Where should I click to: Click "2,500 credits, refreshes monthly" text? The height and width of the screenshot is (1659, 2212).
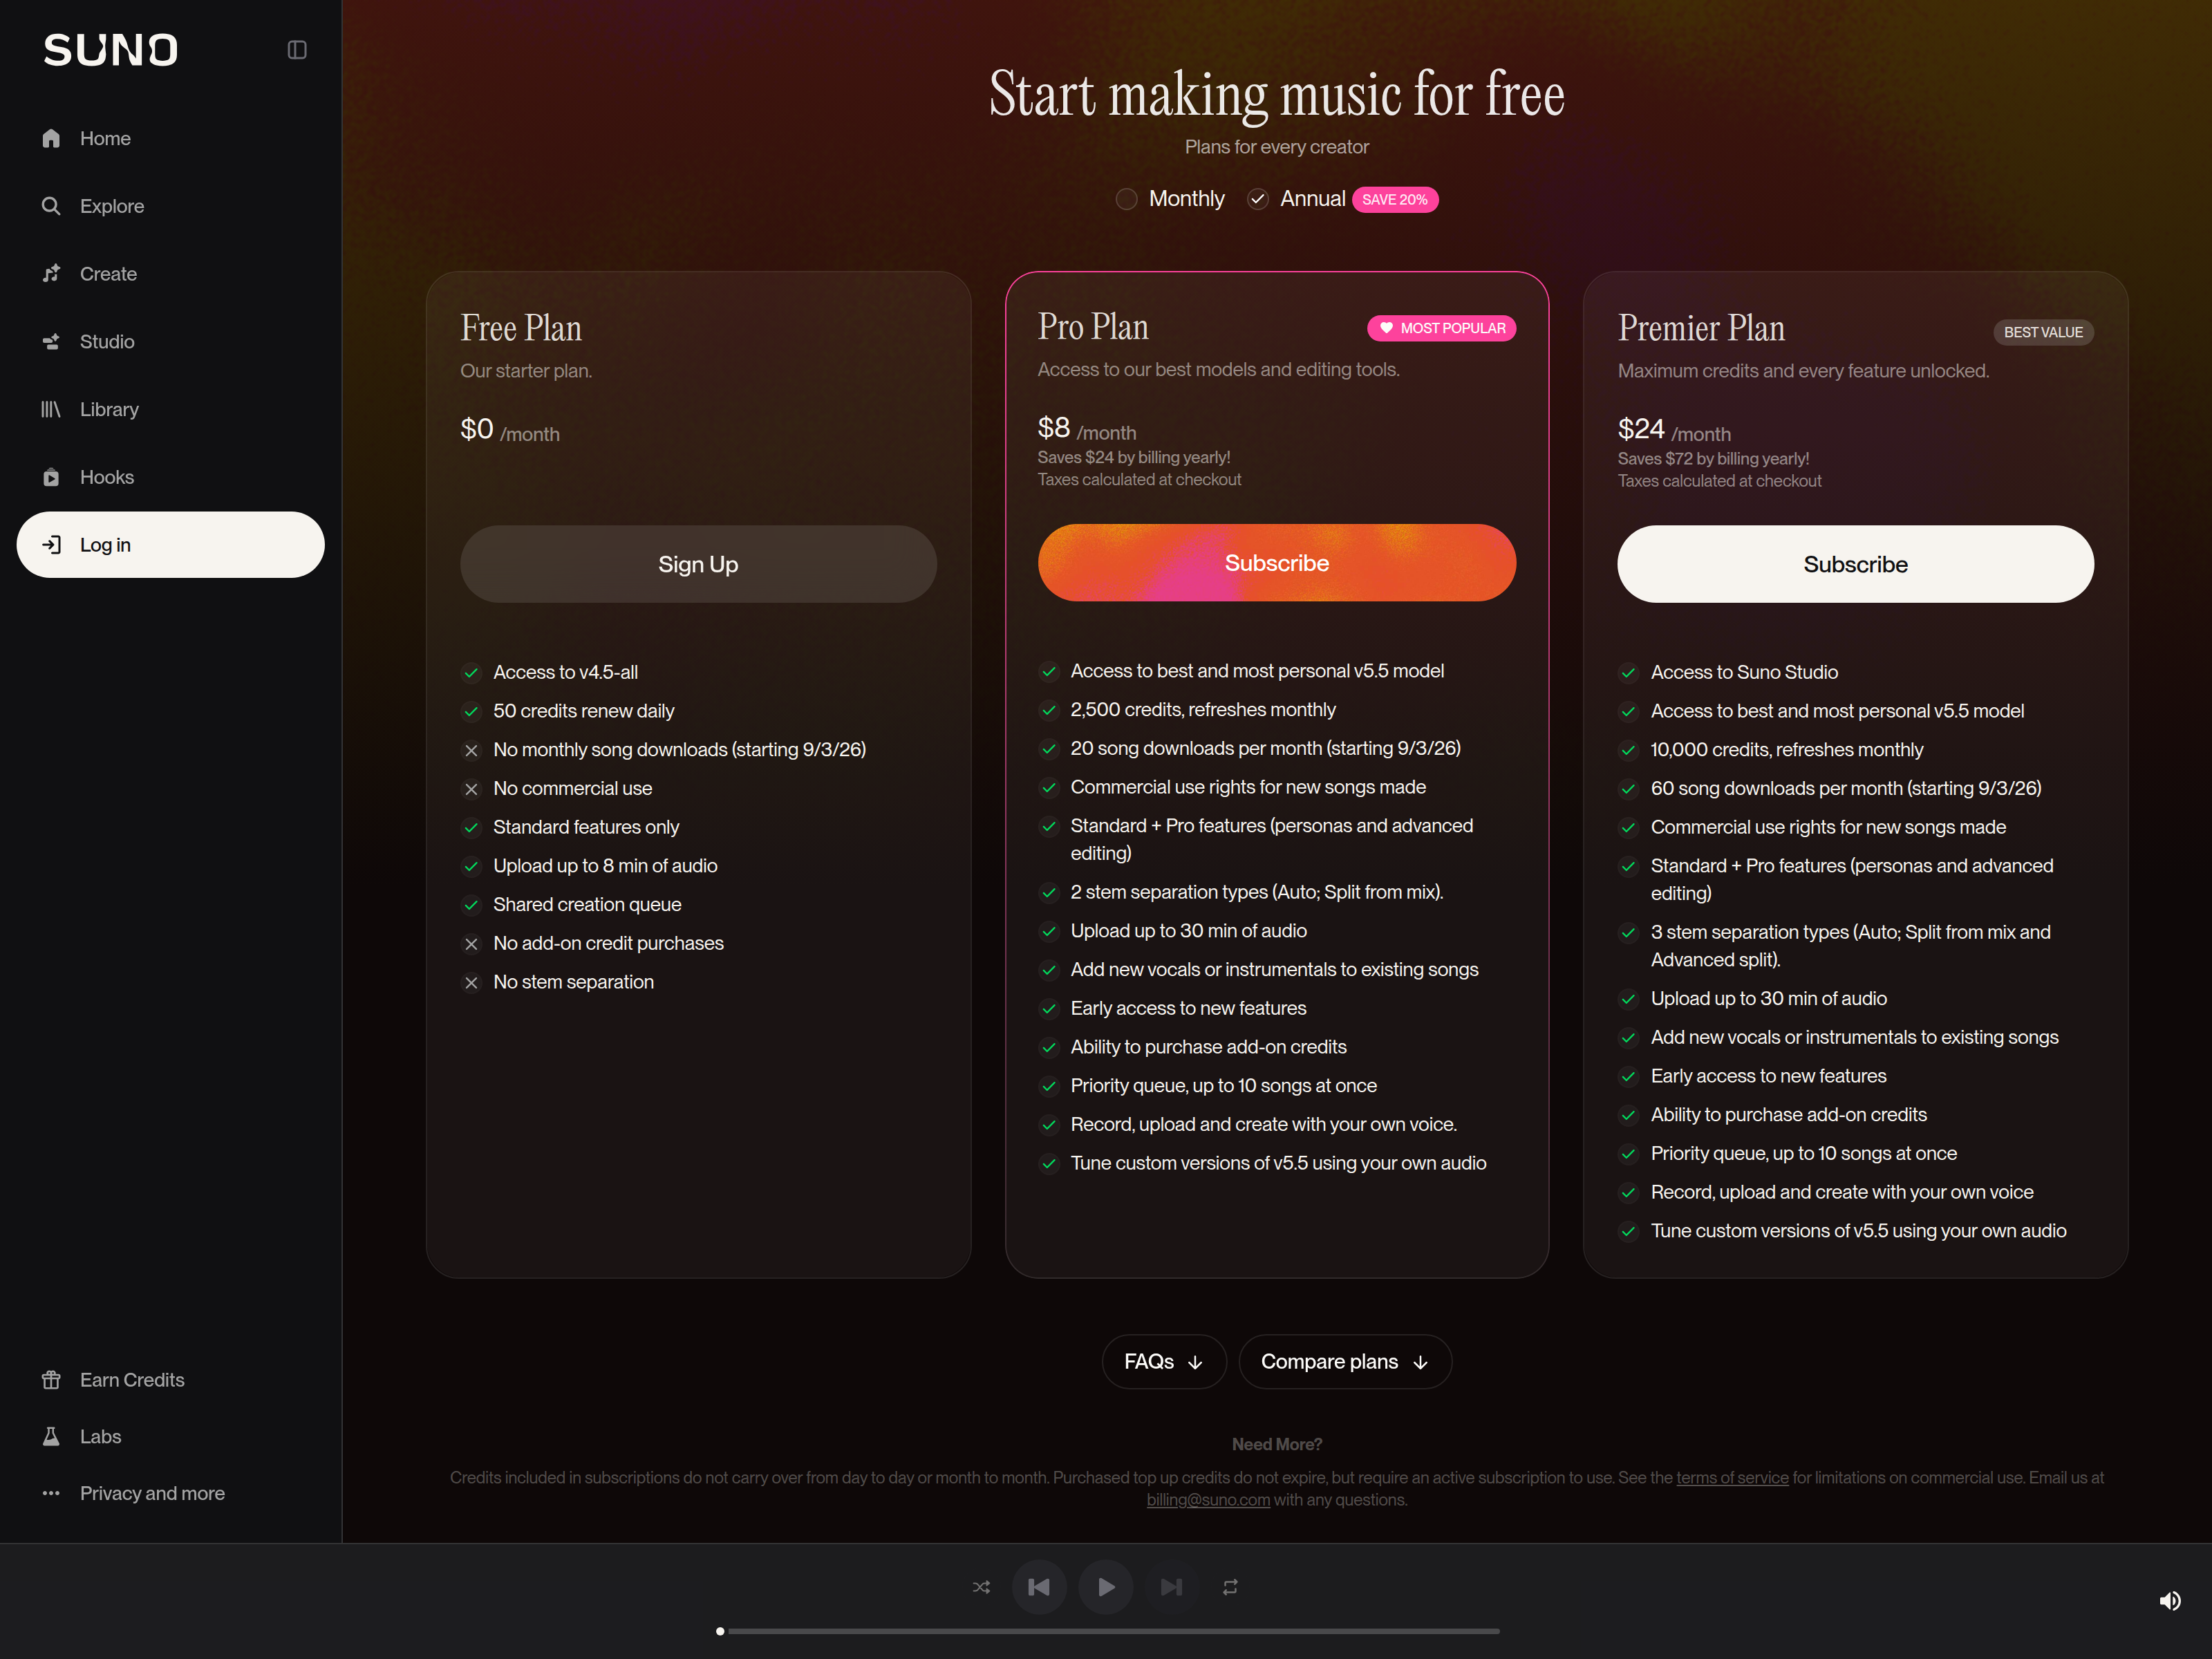pos(1203,710)
